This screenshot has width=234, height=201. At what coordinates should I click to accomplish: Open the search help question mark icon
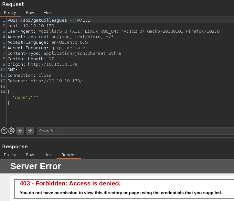click(x=4, y=131)
